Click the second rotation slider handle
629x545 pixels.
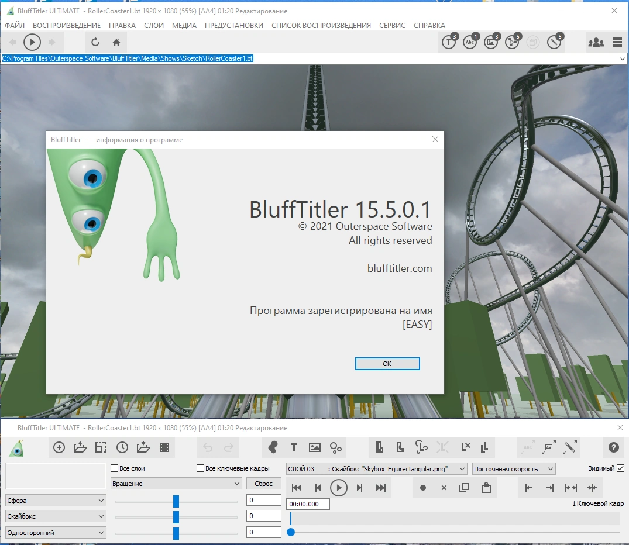[176, 517]
